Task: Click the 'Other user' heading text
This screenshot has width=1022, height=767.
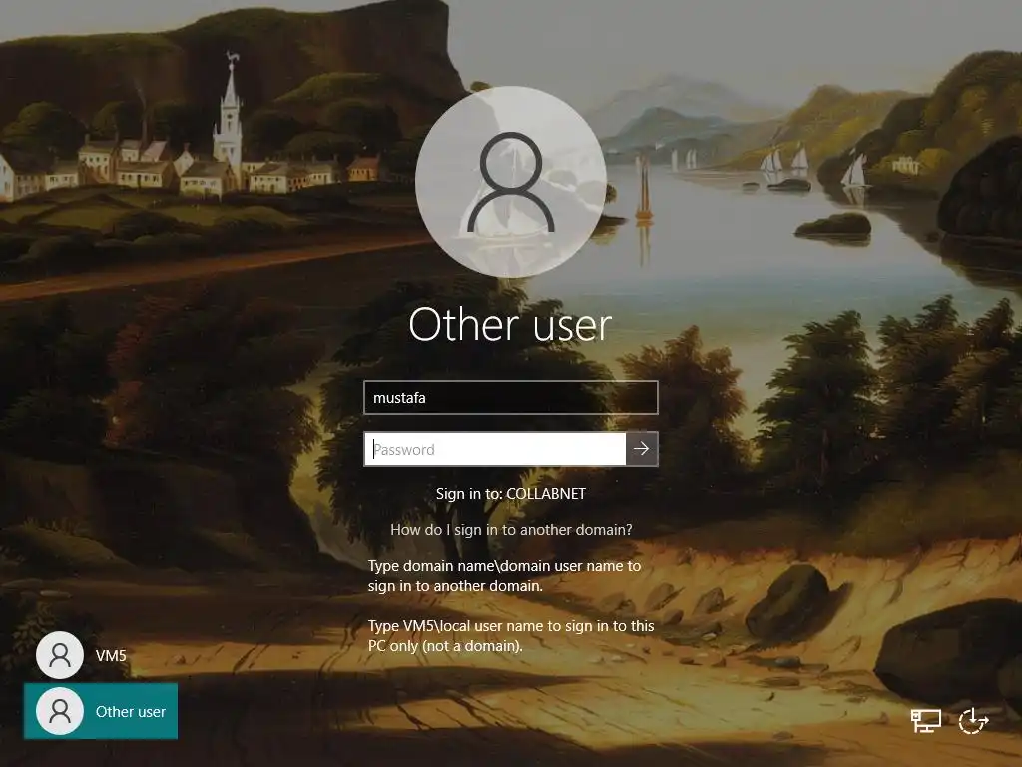Action: [510, 325]
